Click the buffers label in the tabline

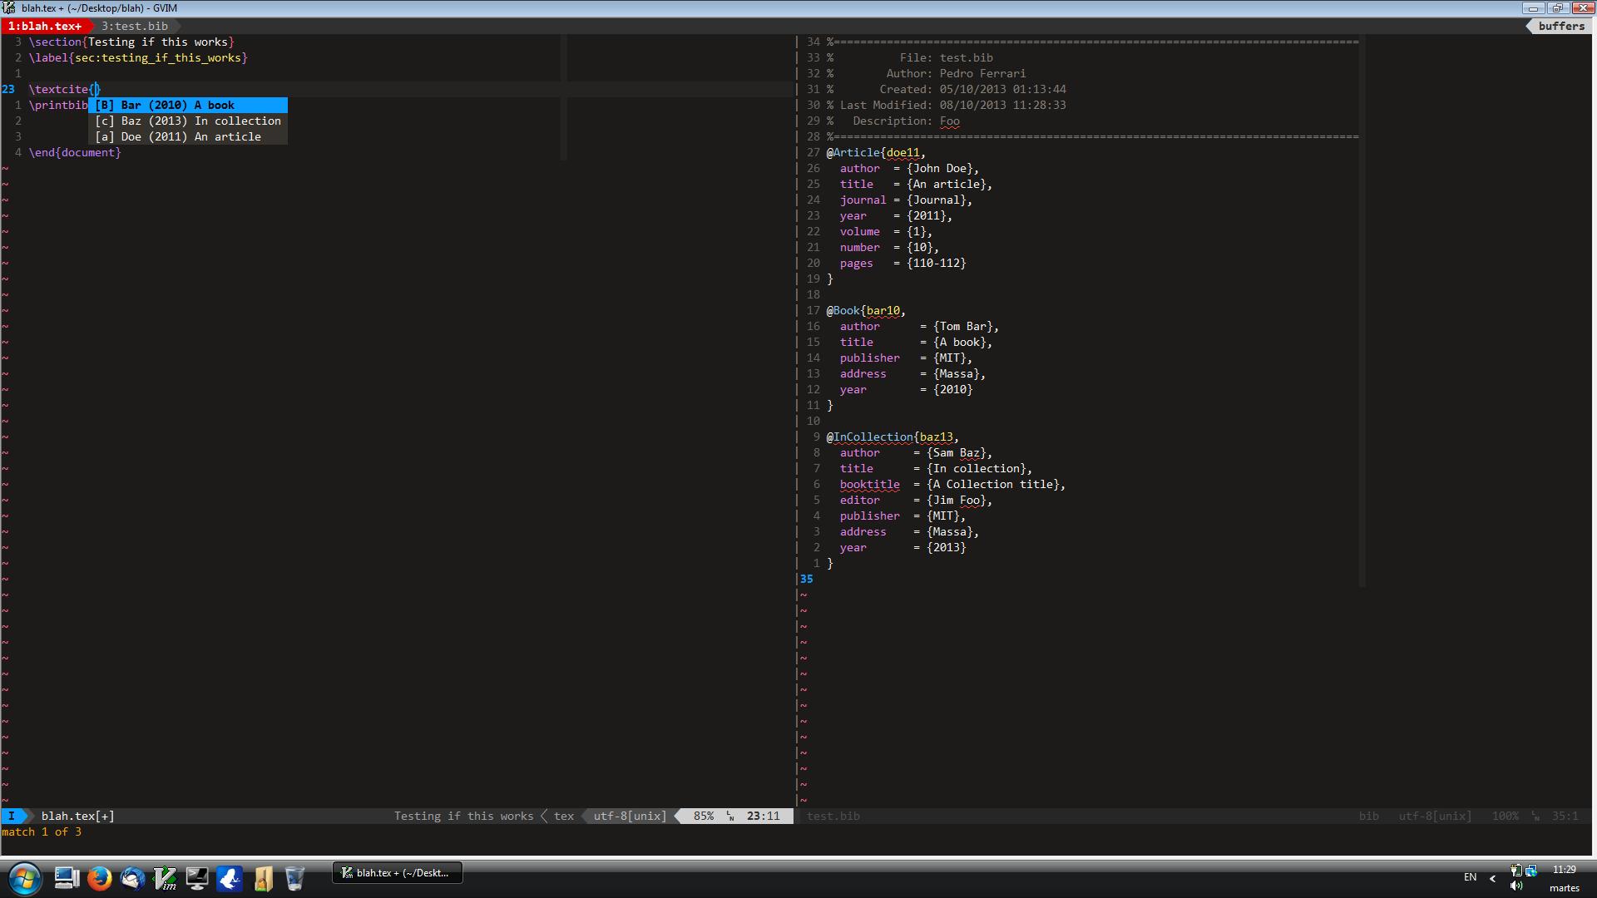coord(1561,26)
